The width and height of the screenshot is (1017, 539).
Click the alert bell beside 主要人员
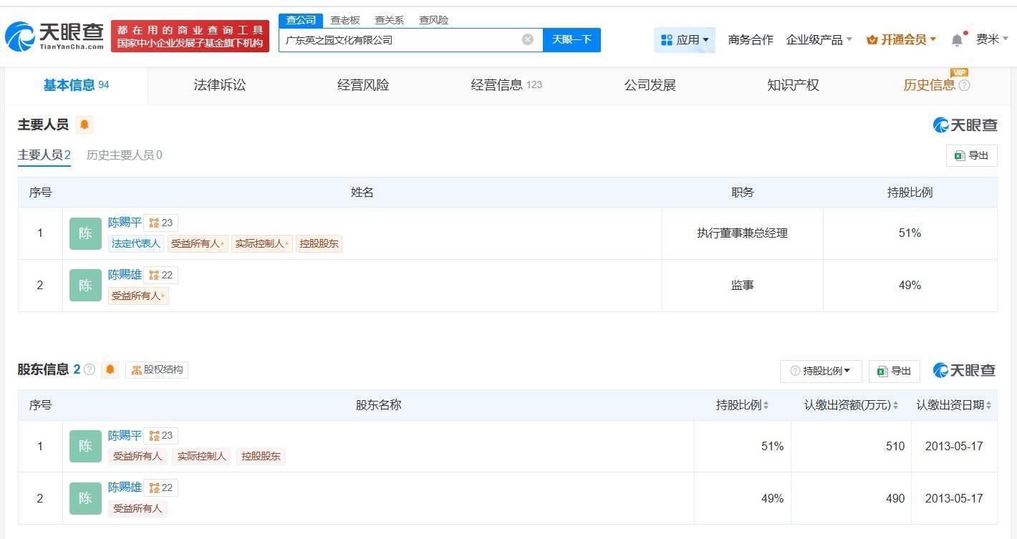(85, 125)
